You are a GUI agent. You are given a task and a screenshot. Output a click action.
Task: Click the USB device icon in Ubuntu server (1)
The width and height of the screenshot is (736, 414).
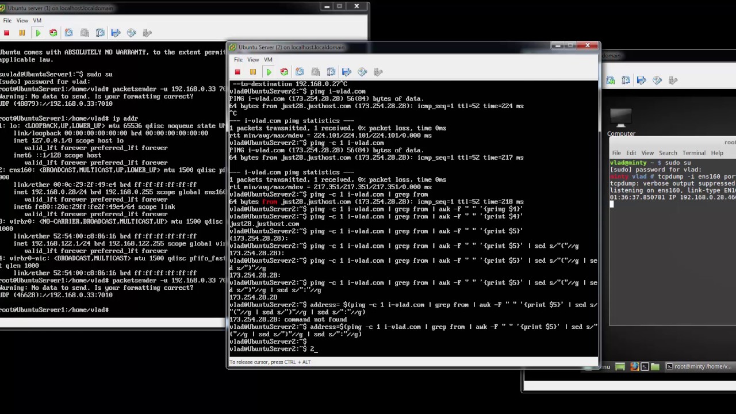147,33
